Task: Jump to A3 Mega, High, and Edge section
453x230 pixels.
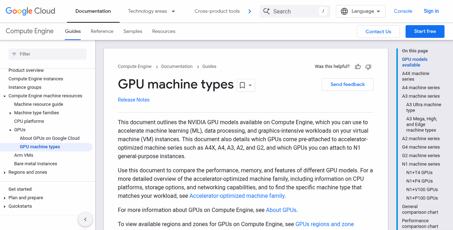Action: [x=422, y=125]
